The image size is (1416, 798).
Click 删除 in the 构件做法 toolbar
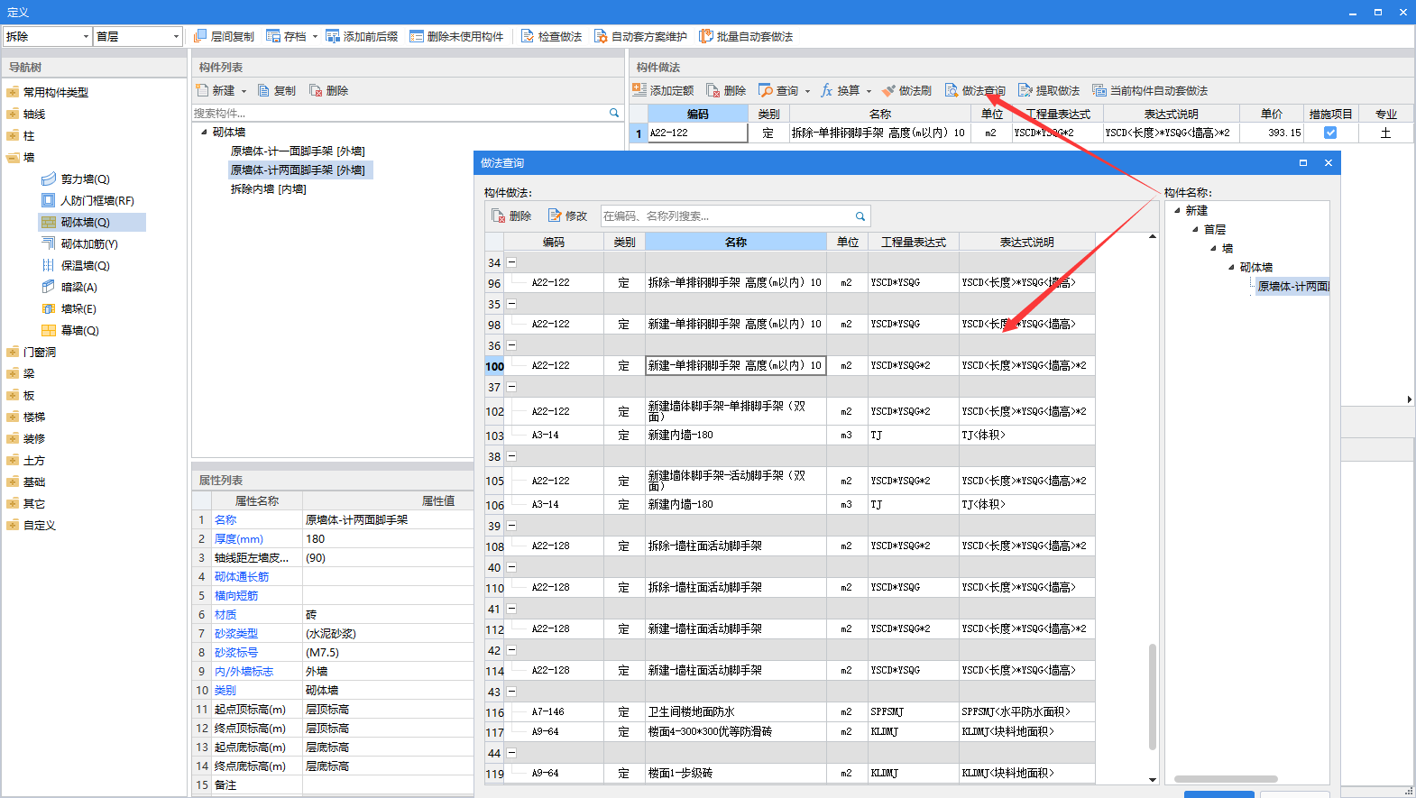[726, 90]
